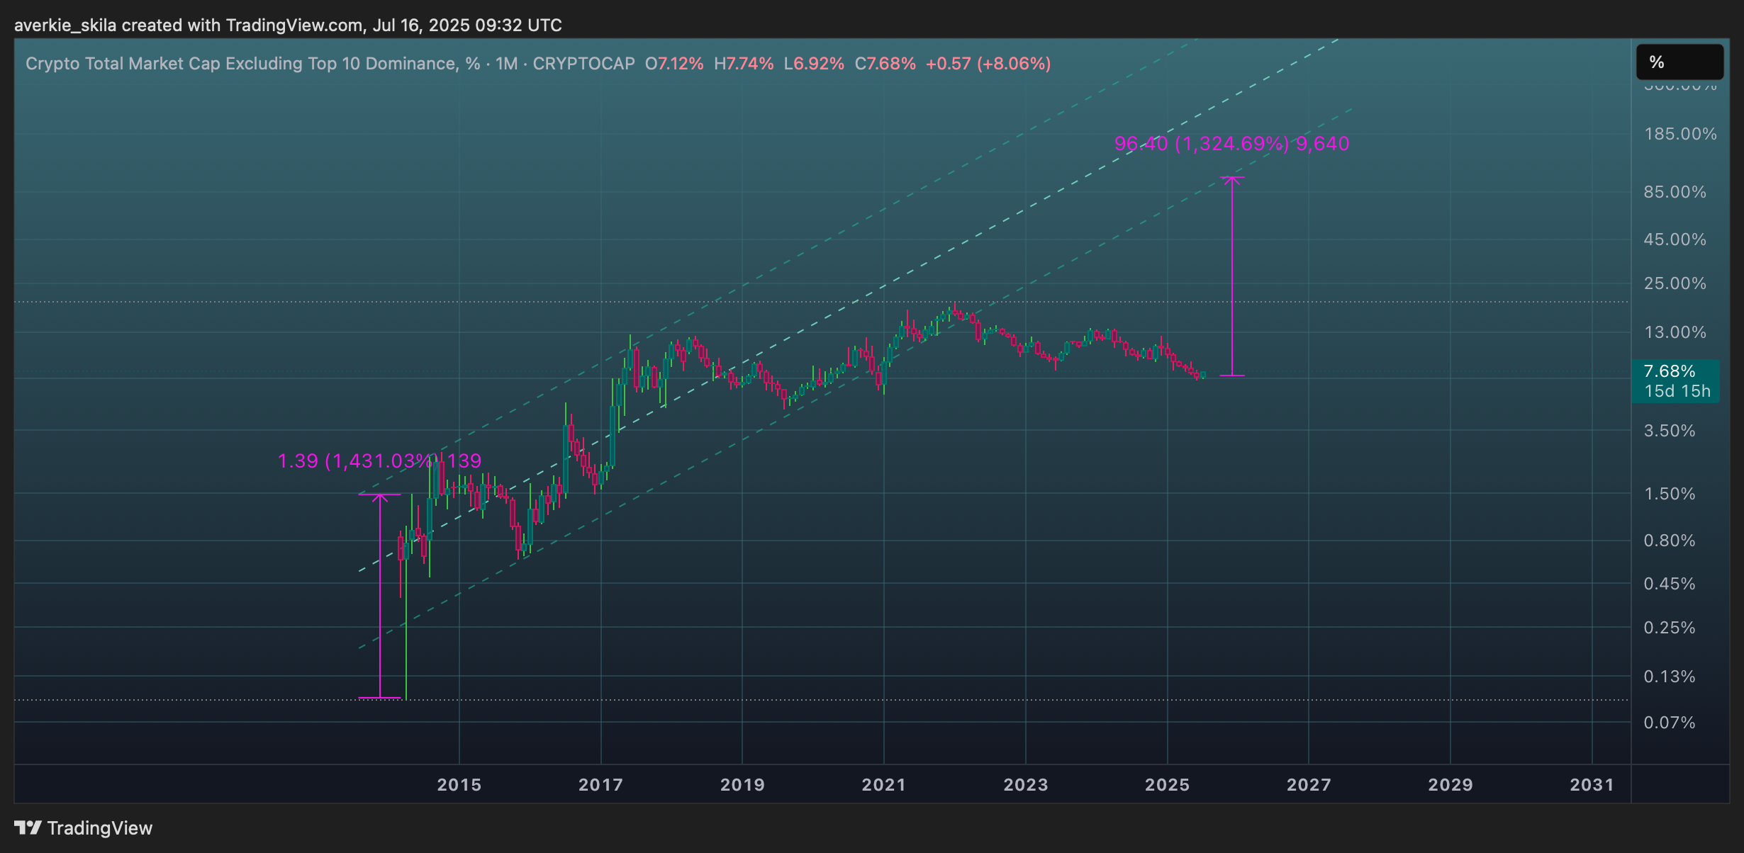Click the 13.00% price axis label

[x=1675, y=332]
